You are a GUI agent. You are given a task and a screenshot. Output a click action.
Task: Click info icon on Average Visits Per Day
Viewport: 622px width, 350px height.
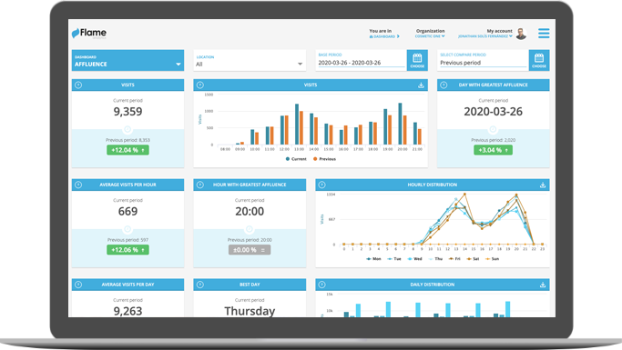[78, 285]
